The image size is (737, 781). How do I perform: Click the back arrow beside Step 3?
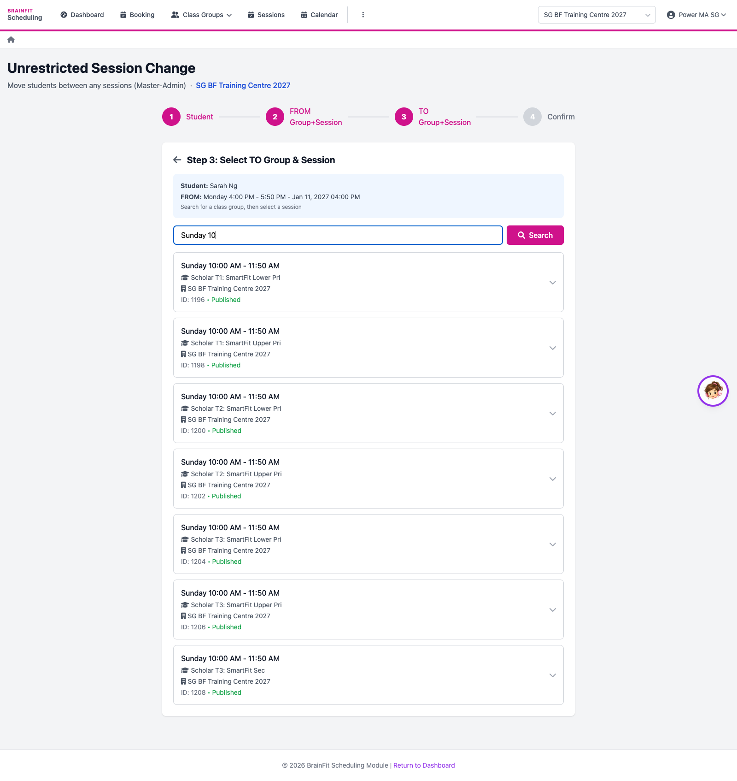pyautogui.click(x=177, y=160)
